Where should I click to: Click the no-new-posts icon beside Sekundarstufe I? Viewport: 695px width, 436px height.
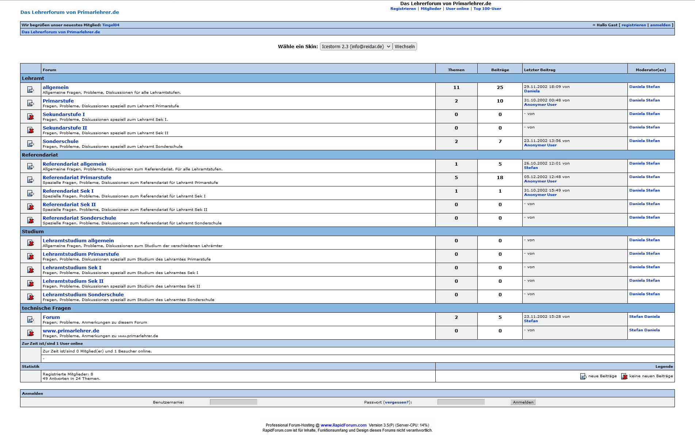(31, 117)
